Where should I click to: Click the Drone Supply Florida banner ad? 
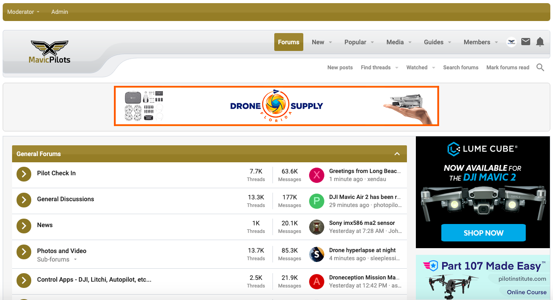(276, 106)
